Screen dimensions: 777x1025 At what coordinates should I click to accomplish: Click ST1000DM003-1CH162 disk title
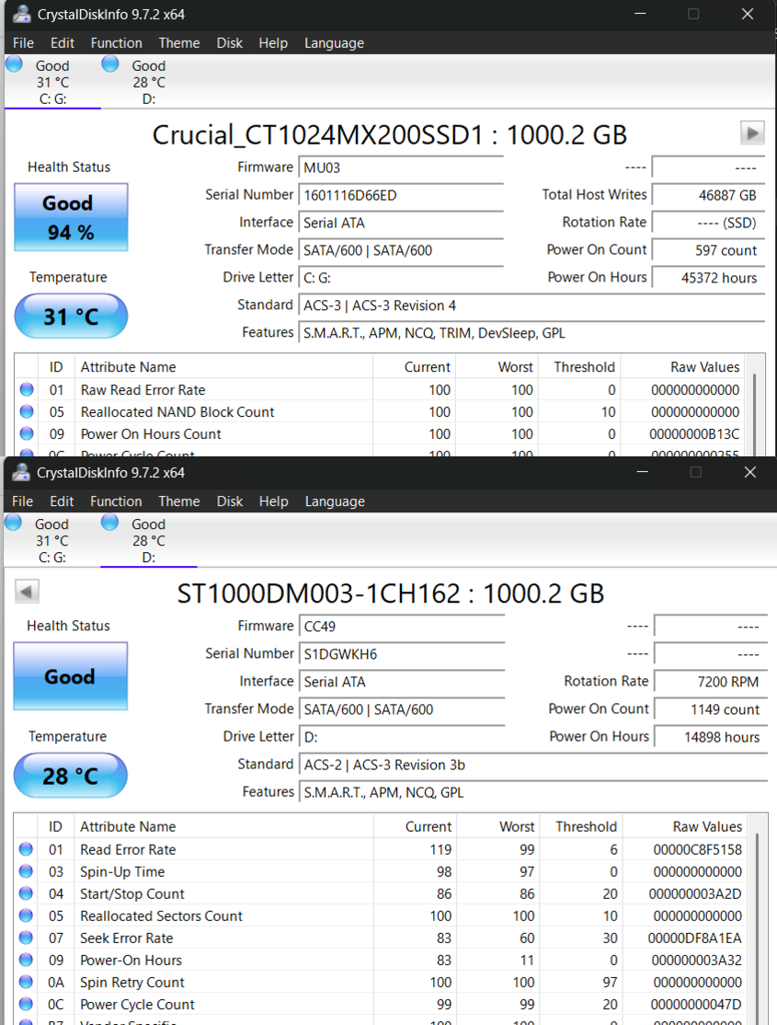click(x=390, y=593)
